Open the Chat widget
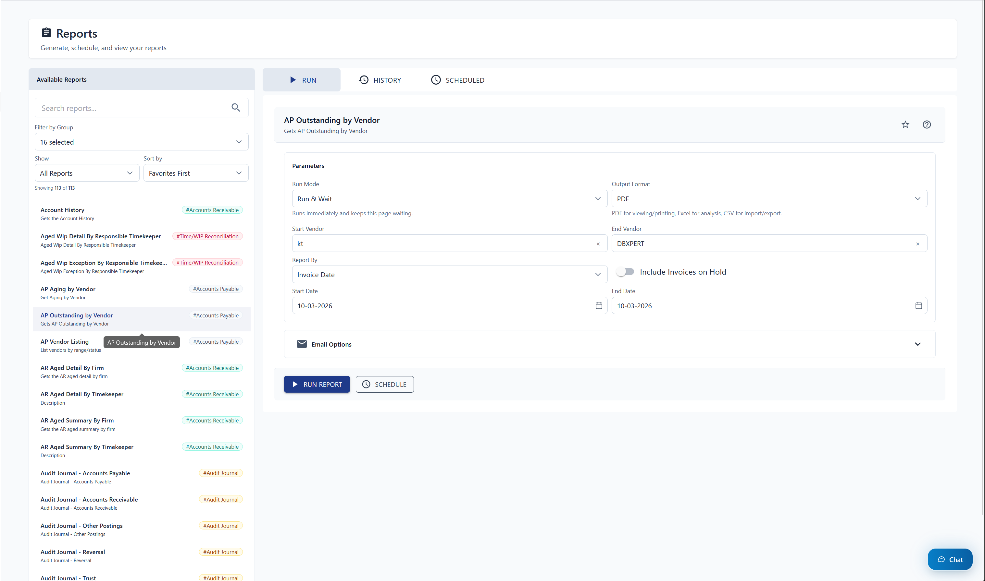The width and height of the screenshot is (985, 581). [950, 559]
